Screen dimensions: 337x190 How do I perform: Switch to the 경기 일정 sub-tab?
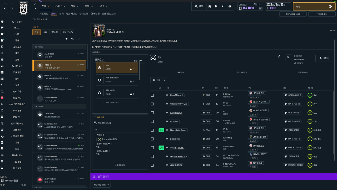tap(84, 13)
